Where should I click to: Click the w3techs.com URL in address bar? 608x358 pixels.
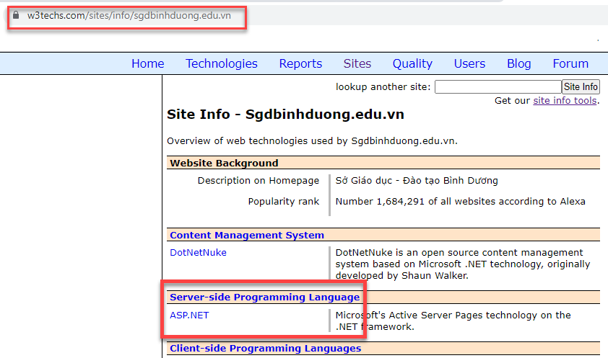[x=129, y=15]
